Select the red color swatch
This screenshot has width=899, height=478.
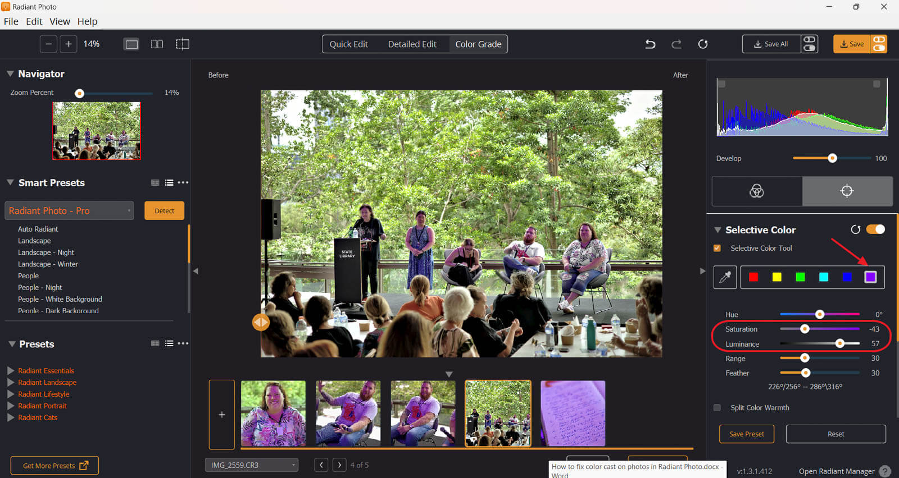(753, 277)
